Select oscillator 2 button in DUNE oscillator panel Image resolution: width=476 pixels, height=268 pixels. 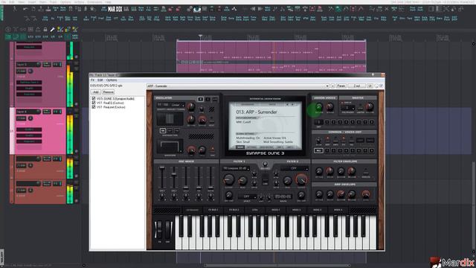click(x=208, y=99)
